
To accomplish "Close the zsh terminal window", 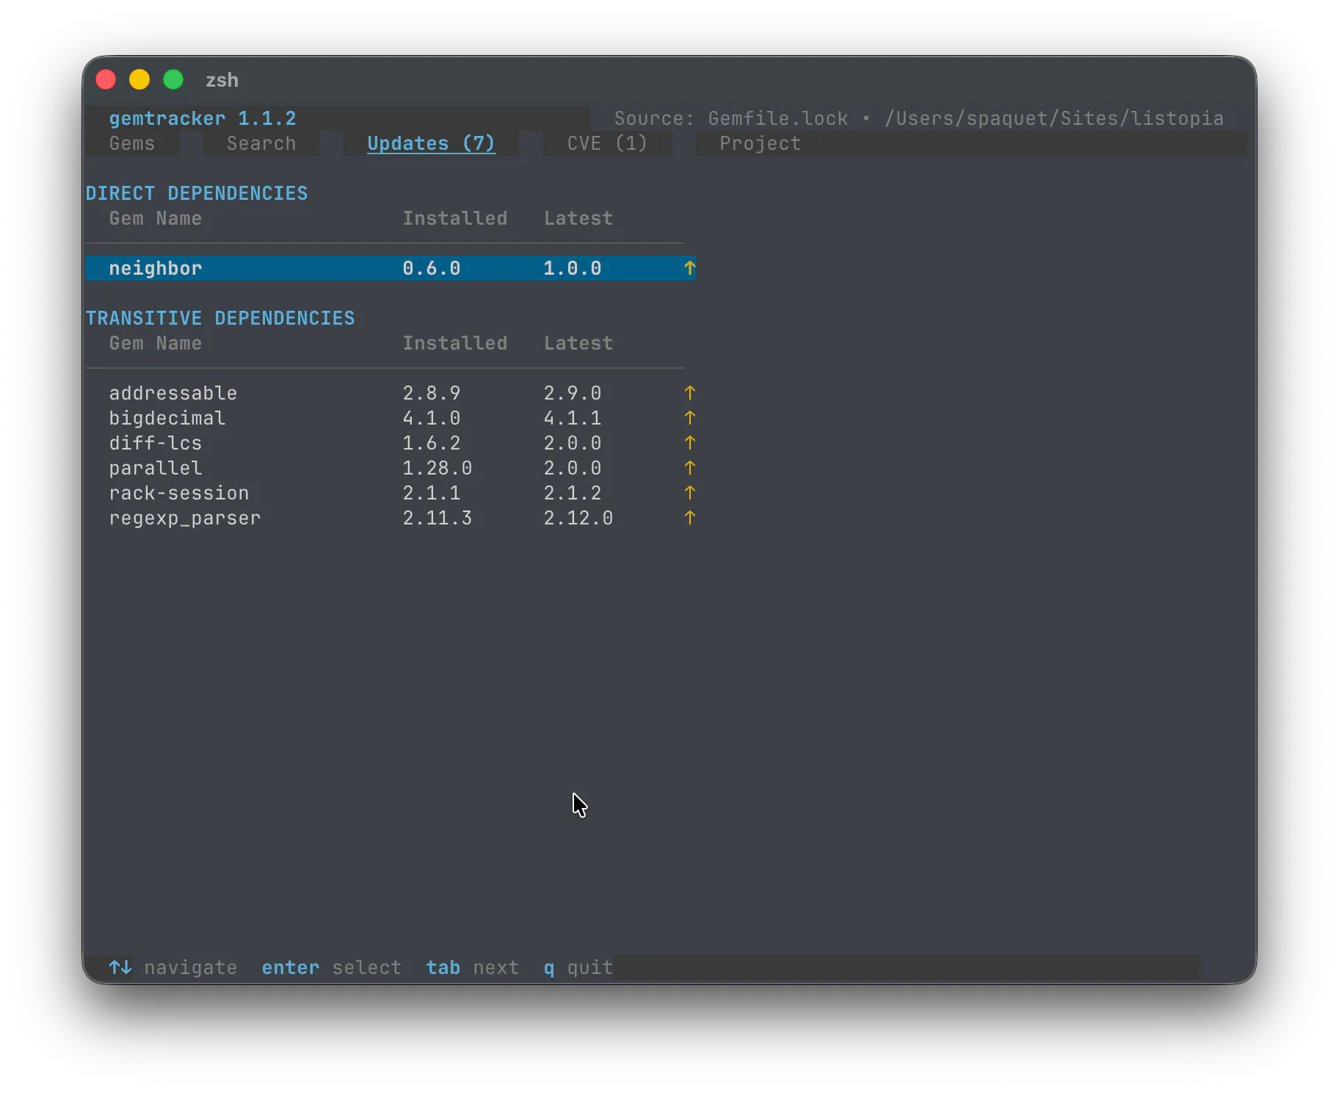I will [x=106, y=79].
